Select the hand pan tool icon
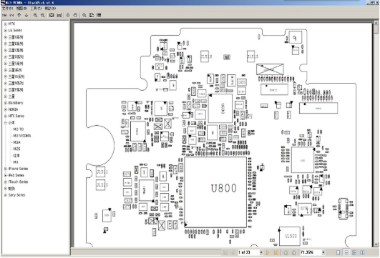The image size is (380, 258). pyautogui.click(x=75, y=15)
